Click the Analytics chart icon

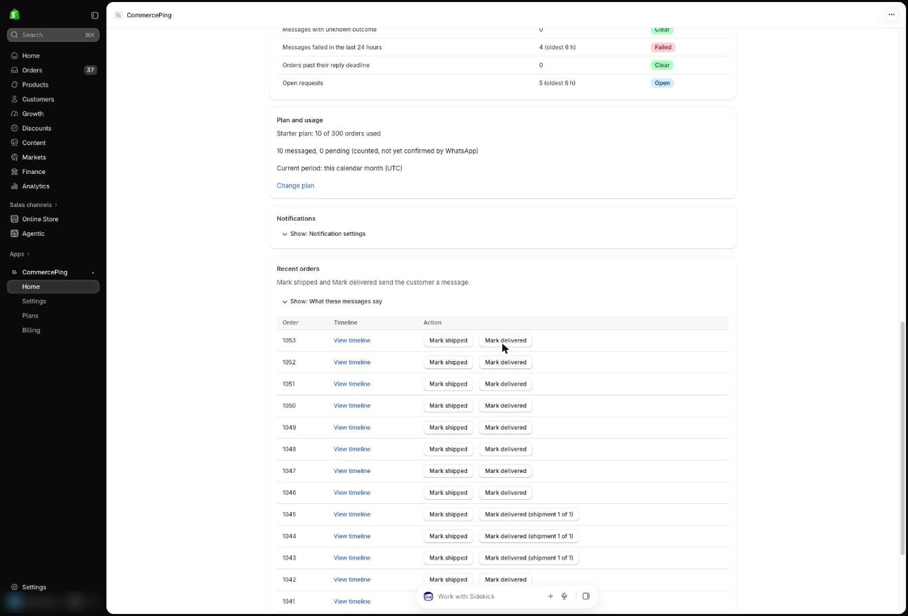[x=14, y=186]
